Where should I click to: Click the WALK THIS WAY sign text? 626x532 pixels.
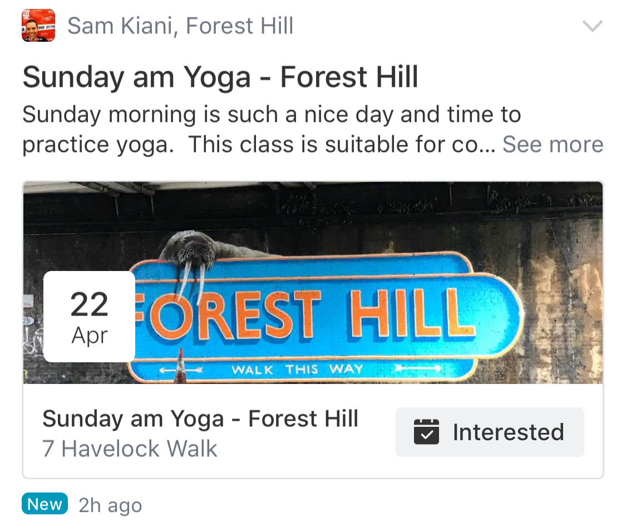(297, 370)
